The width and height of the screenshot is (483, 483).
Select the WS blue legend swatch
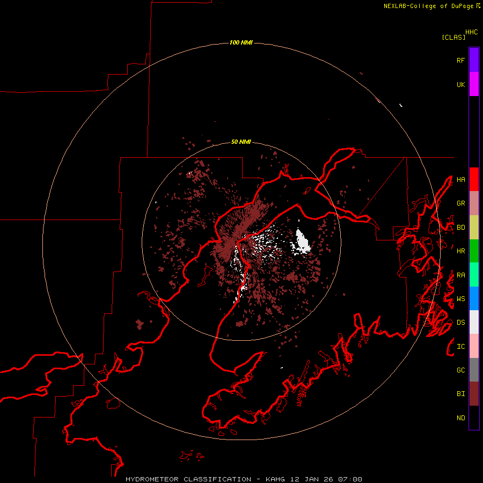pos(474,298)
